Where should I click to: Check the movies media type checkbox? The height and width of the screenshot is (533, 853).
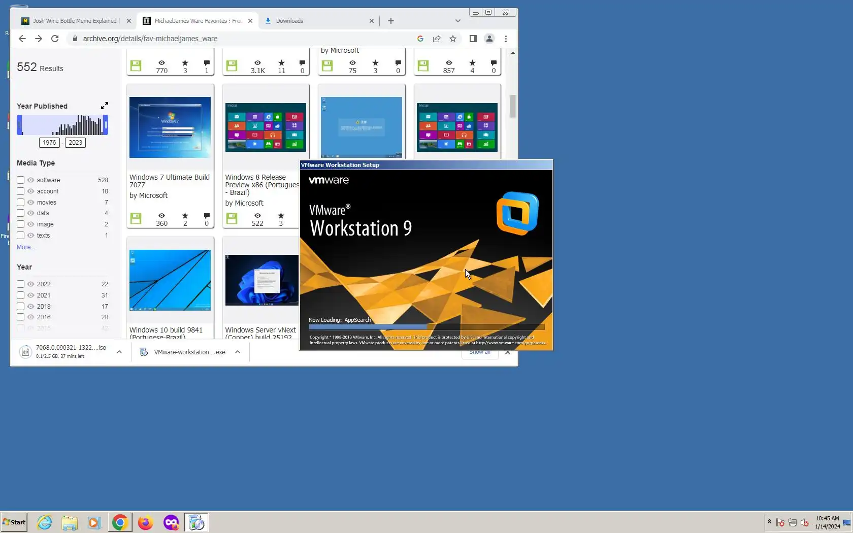coord(21,203)
